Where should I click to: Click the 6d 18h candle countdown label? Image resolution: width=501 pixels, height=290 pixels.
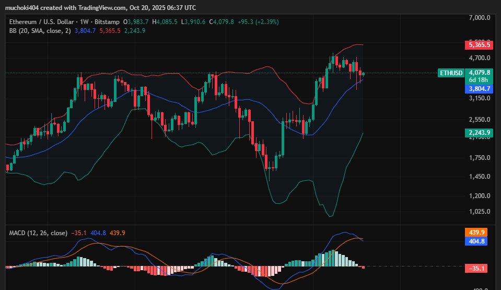[x=479, y=80]
